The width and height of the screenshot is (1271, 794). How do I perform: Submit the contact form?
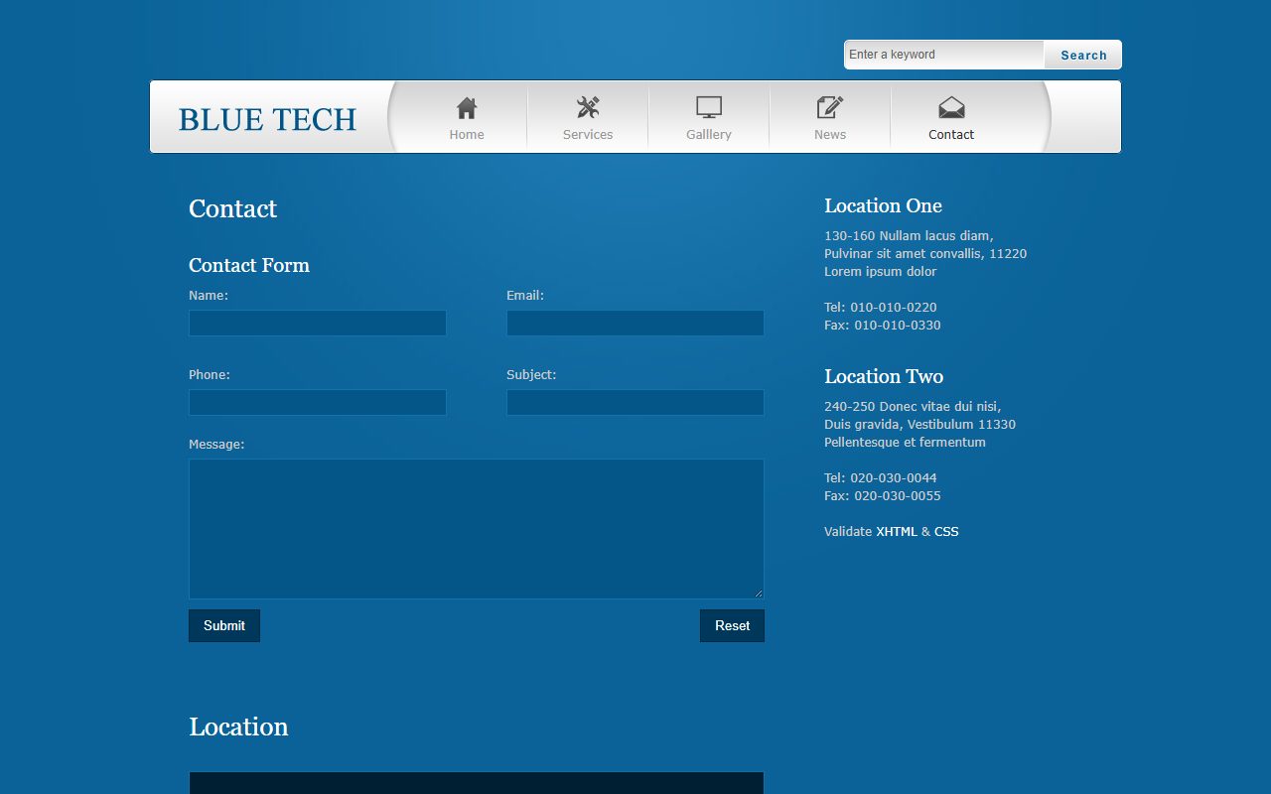[224, 625]
